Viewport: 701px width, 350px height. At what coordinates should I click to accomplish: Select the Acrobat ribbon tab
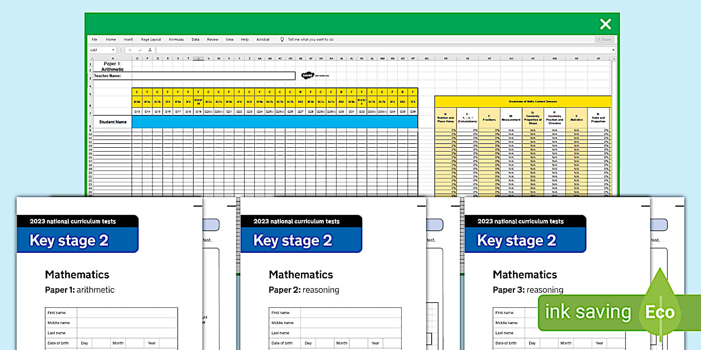click(x=263, y=39)
